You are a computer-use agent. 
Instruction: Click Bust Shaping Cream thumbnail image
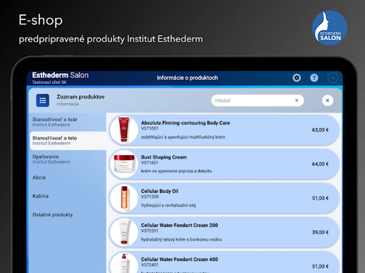(124, 164)
